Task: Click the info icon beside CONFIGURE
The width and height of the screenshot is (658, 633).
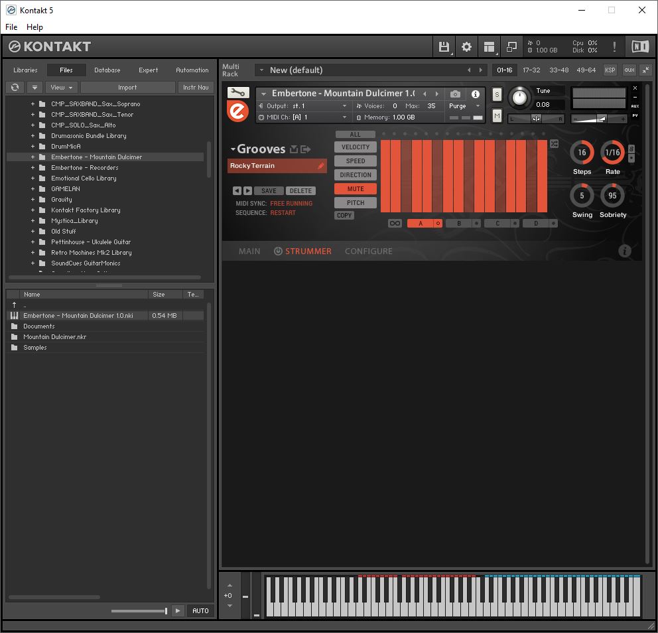Action: [x=624, y=251]
